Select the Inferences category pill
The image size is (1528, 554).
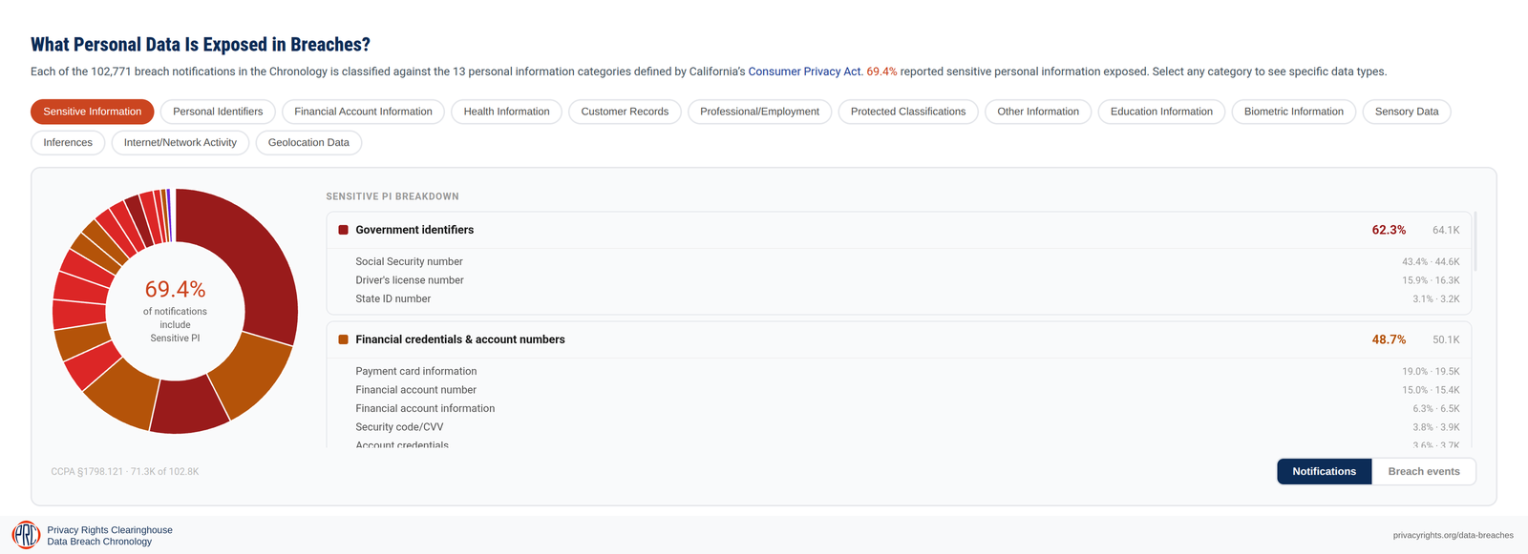pyautogui.click(x=68, y=143)
